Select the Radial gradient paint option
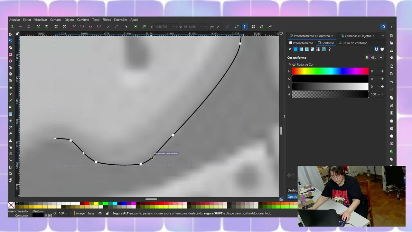This screenshot has height=232, width=412. tap(307, 49)
